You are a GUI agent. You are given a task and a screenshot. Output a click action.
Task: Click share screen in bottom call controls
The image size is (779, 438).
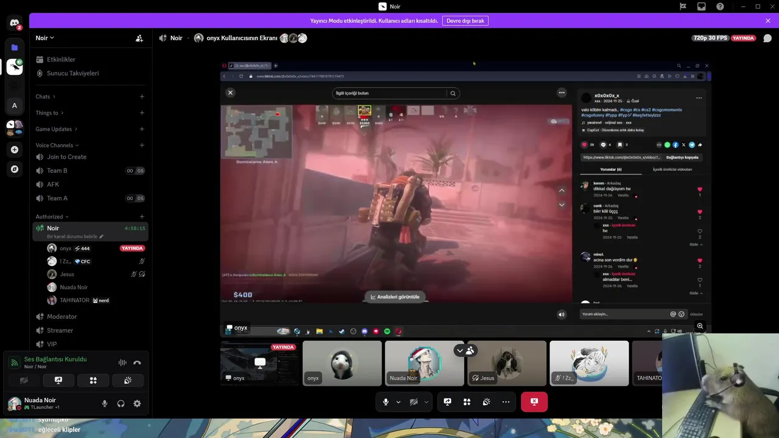[x=447, y=402]
